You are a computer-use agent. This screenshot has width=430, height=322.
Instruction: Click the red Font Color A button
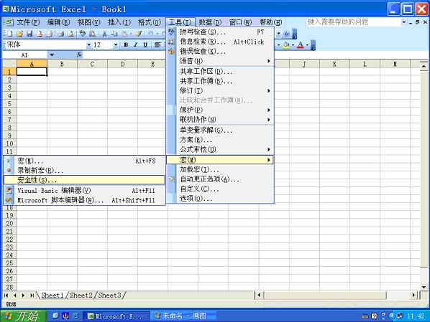301,45
